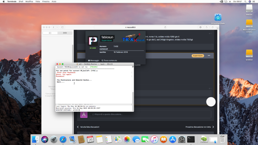Switch sidebar to Bookmarks tab
The width and height of the screenshot is (258, 145).
click(50, 33)
